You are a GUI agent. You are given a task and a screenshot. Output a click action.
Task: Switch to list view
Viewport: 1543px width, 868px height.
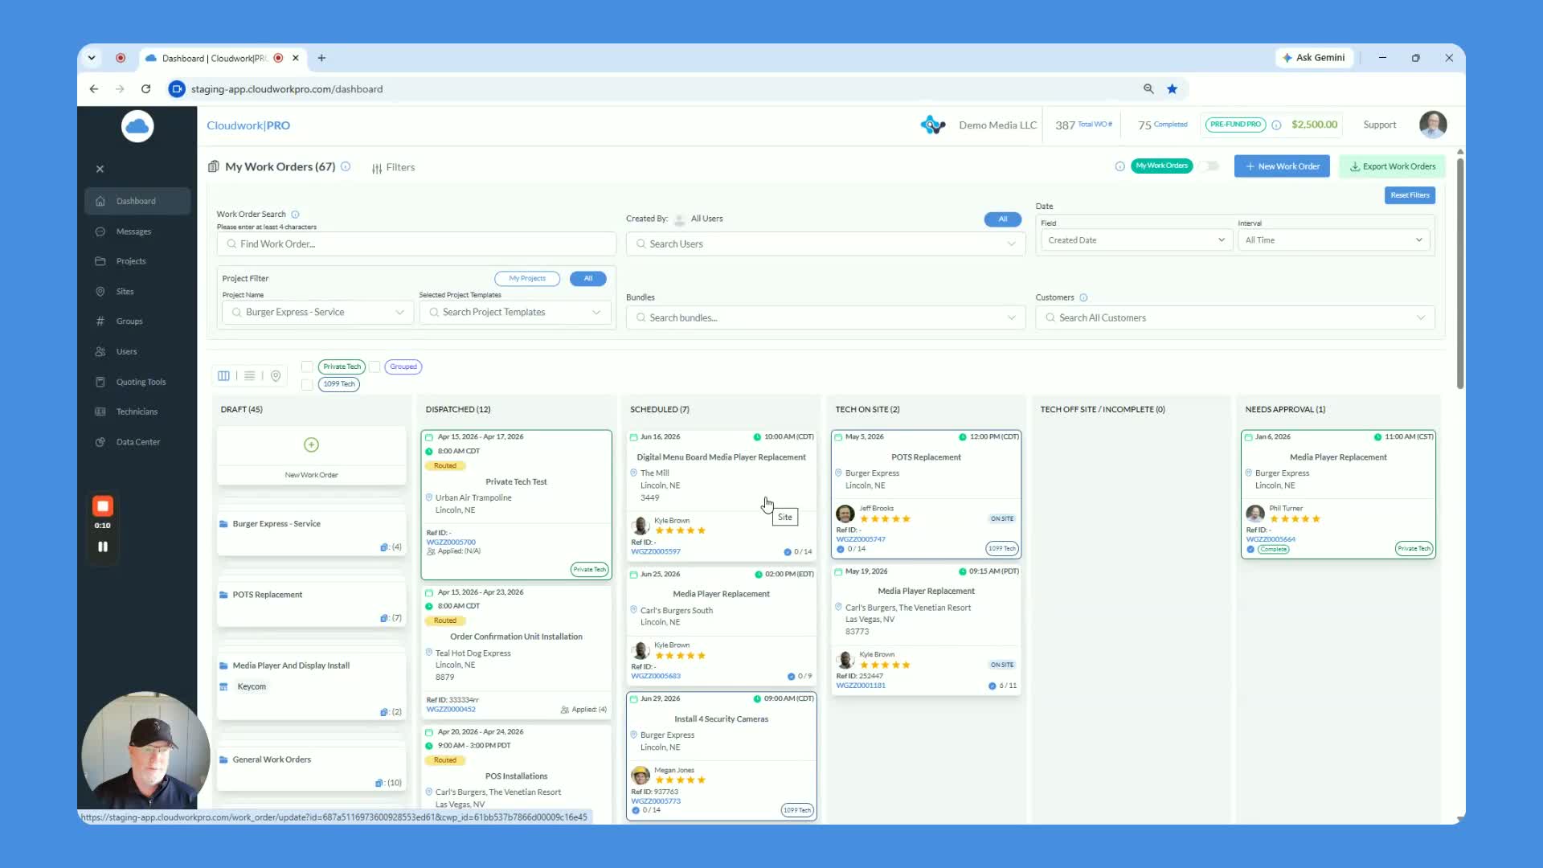249,375
